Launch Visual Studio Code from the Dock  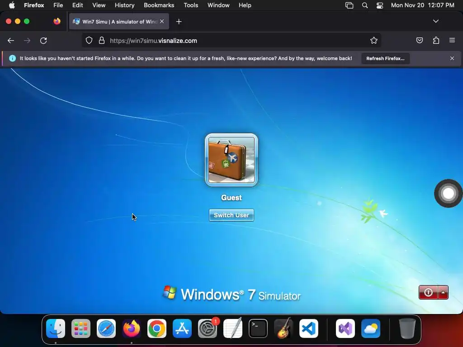click(x=309, y=328)
